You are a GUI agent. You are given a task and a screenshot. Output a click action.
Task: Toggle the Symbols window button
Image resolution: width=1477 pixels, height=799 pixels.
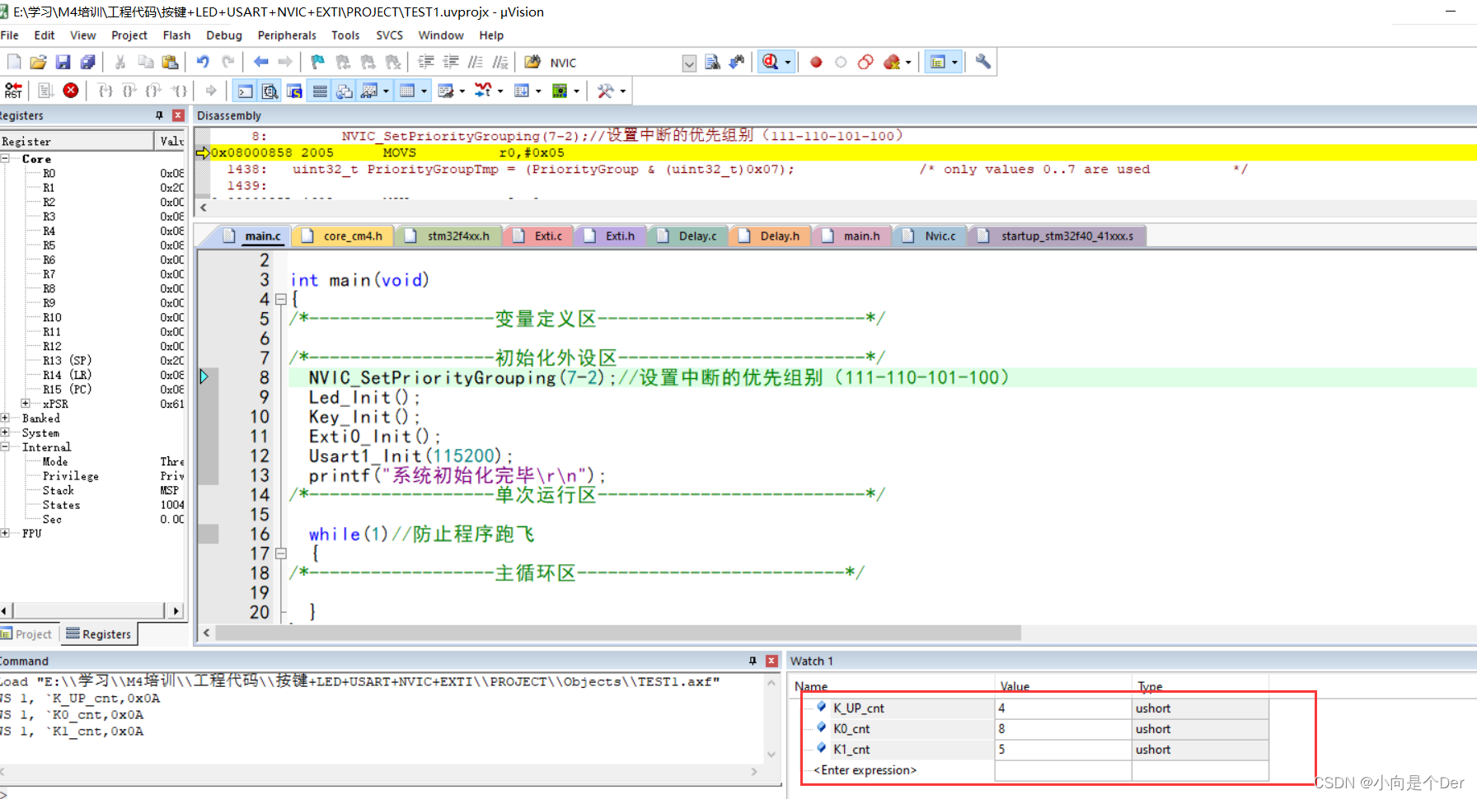tap(294, 91)
